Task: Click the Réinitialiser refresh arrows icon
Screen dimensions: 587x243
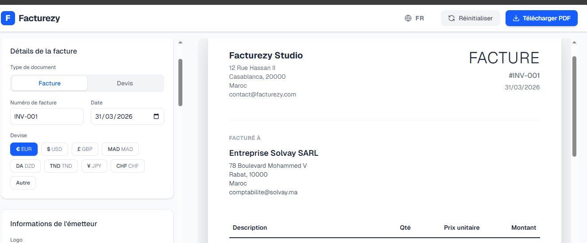Action: coord(452,18)
